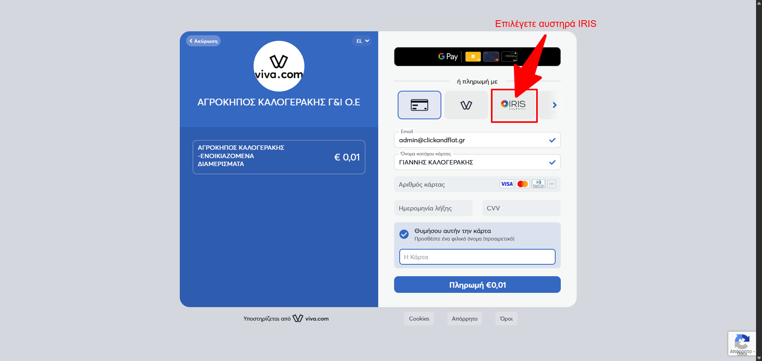Click the Diners Club card icon
The width and height of the screenshot is (762, 361).
538,184
